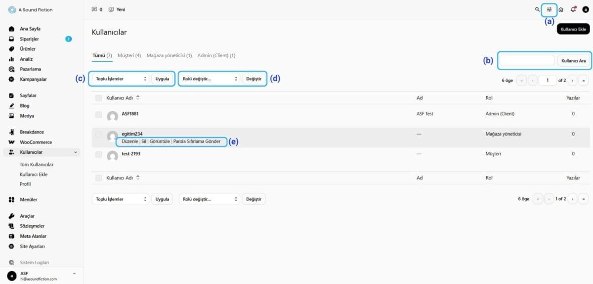Select the Mağaza yöneticisi (1) filter tab

point(169,56)
